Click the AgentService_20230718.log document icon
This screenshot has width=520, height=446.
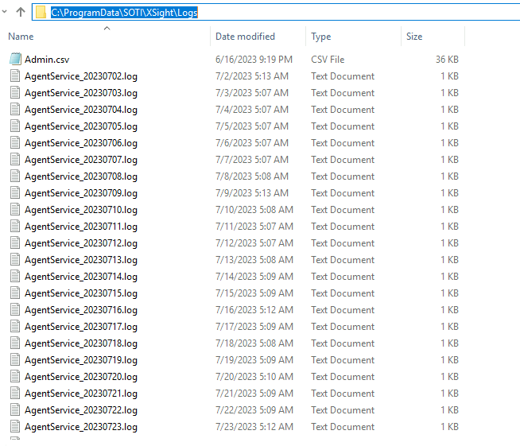click(x=15, y=343)
